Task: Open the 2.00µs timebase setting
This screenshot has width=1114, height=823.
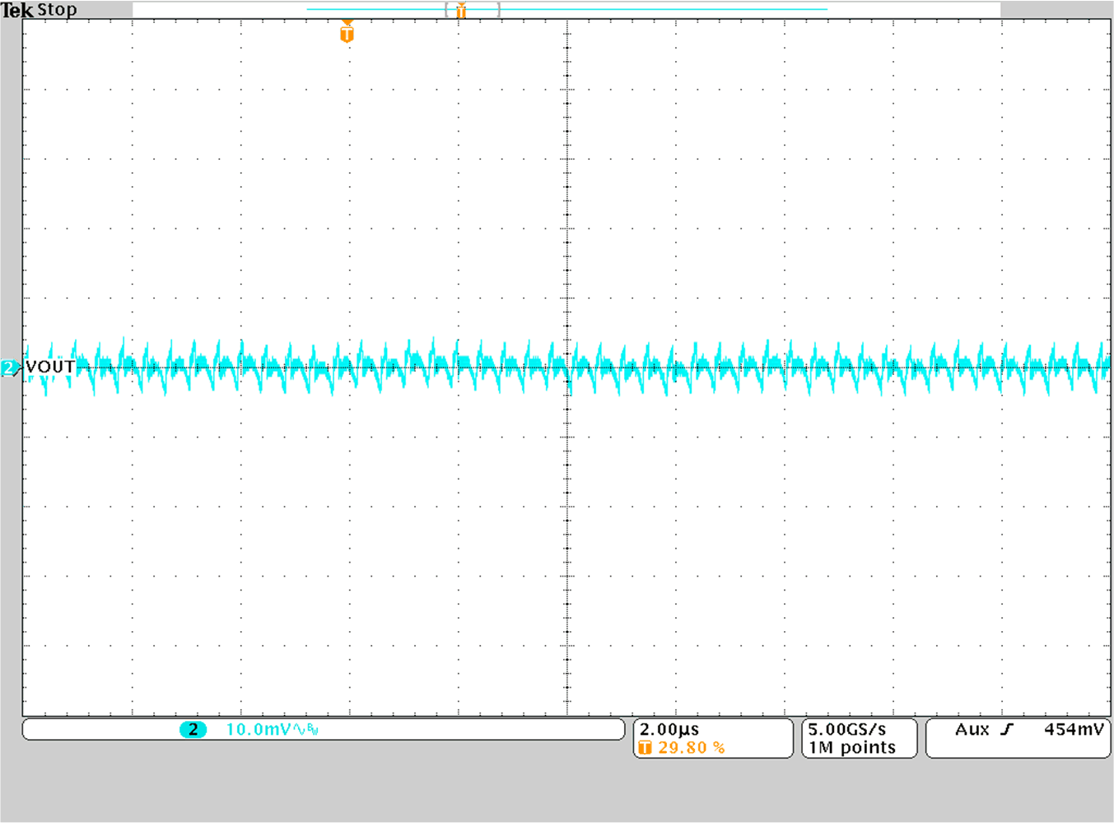Action: pos(669,728)
